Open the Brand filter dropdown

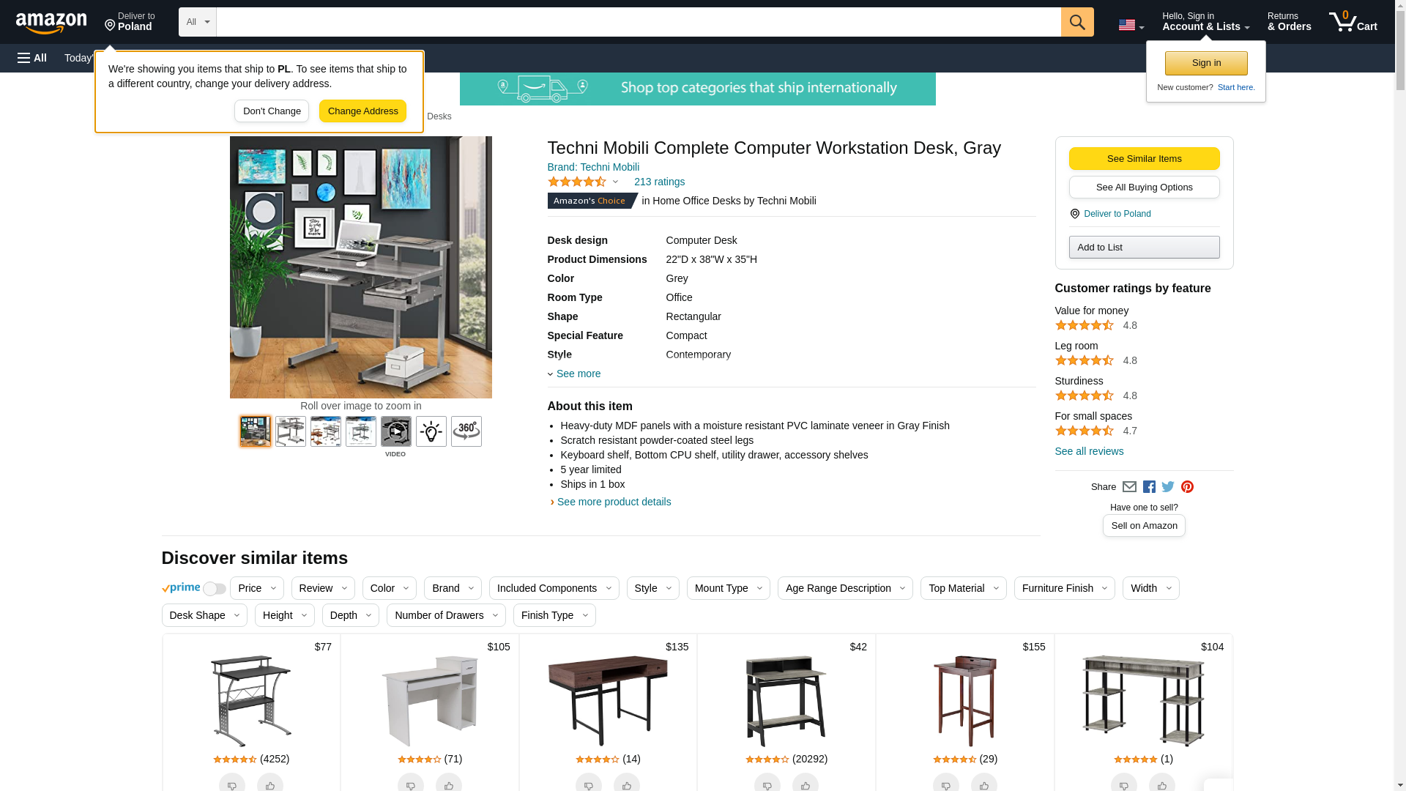coord(453,588)
